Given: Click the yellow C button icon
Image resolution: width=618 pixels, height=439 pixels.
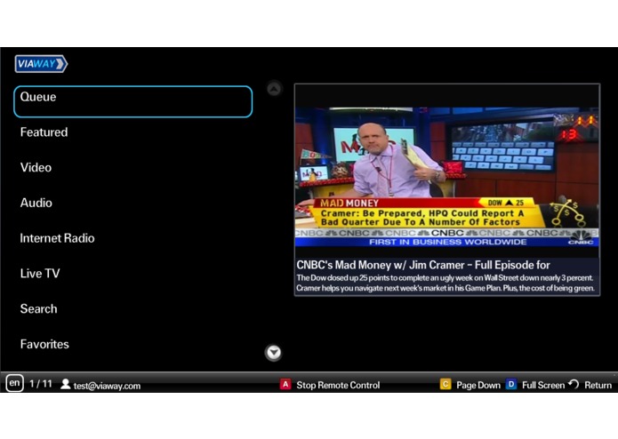Looking at the screenshot, I should [445, 384].
